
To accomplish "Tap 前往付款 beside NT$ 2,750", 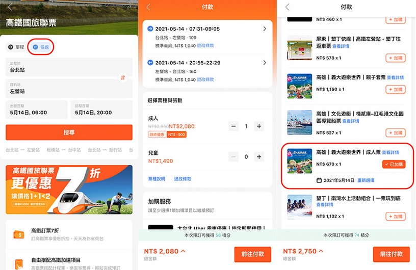I will tap(392, 254).
